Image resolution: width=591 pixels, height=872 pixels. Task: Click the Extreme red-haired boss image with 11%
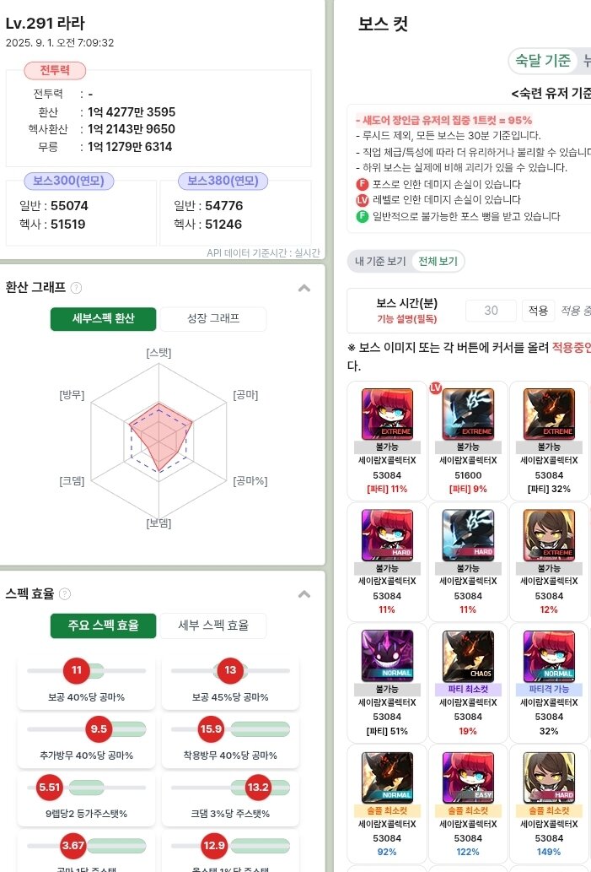pos(387,414)
